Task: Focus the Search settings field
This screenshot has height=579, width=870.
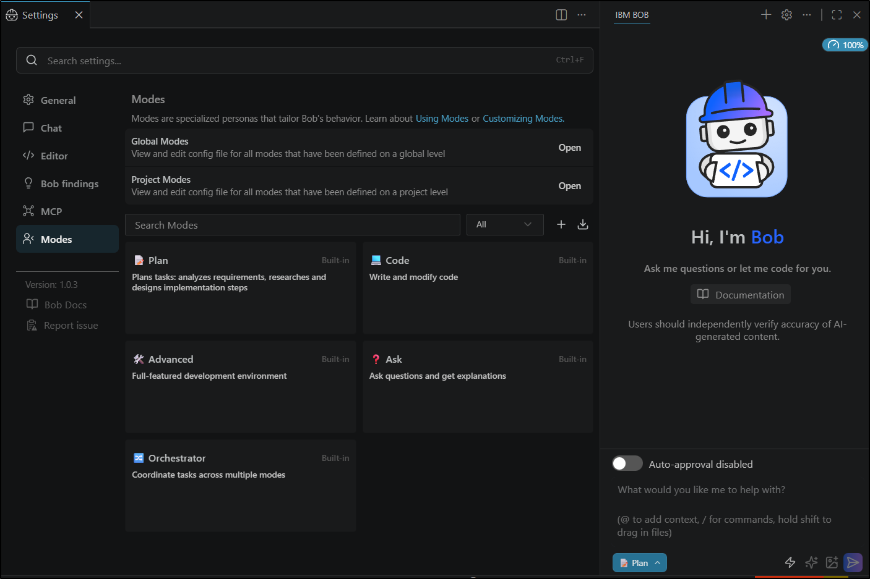Action: 304,60
